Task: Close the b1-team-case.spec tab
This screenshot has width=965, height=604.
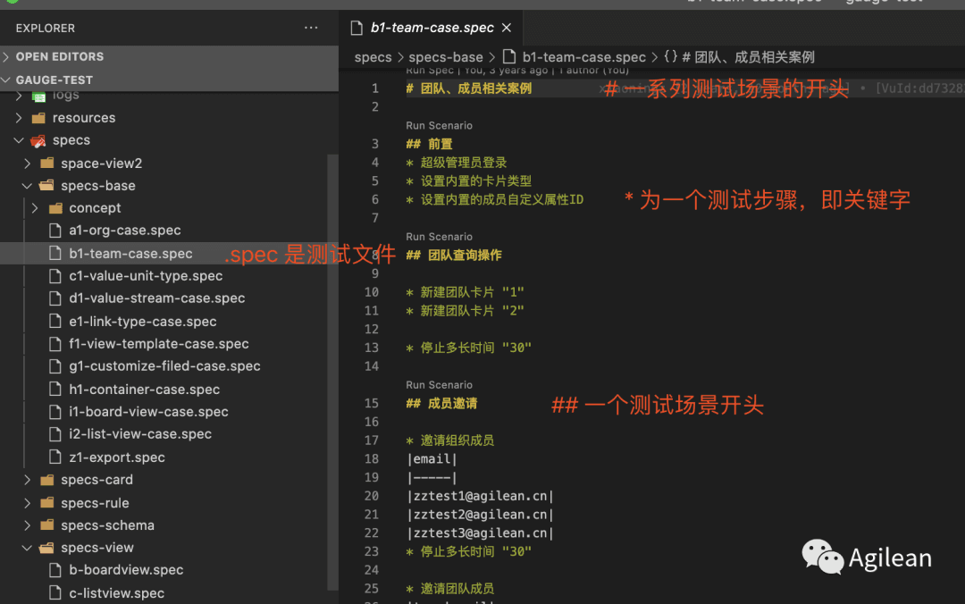Action: click(507, 28)
